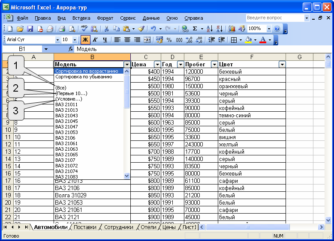Screen dimensions: 334x241
Task: Select the Format Painter brush icon
Action: pos(141,29)
